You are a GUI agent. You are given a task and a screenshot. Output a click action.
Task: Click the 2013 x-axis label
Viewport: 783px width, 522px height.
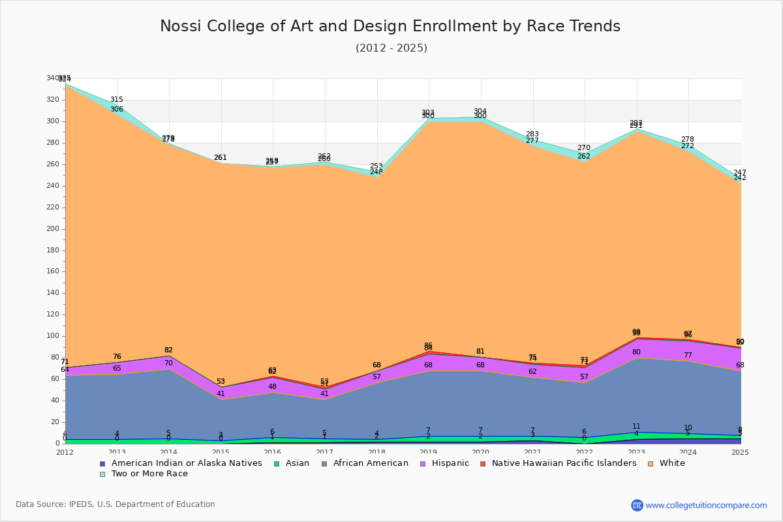click(x=117, y=452)
